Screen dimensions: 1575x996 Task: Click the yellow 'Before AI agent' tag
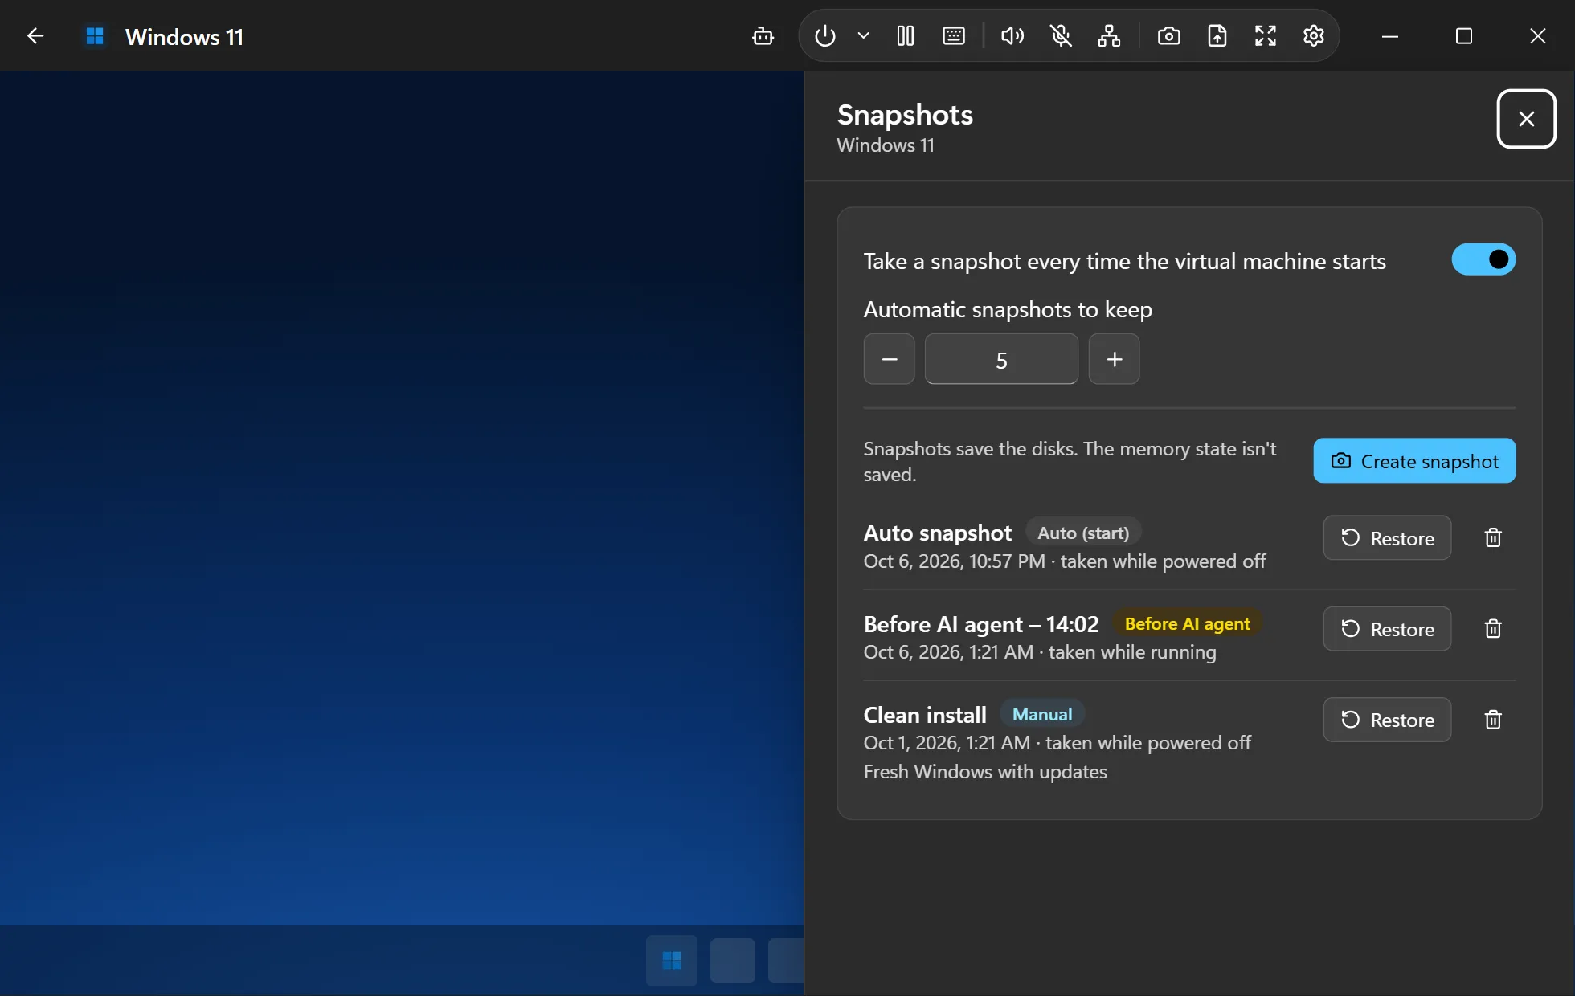[1188, 623]
